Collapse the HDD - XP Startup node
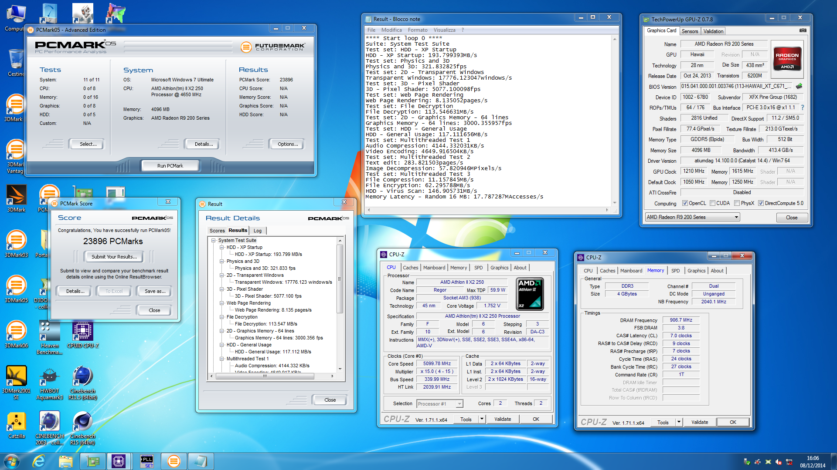Viewport: 837px width, 470px height. pyautogui.click(x=222, y=247)
